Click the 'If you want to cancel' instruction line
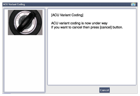The width and height of the screenshot is (140, 96). coord(87,27)
